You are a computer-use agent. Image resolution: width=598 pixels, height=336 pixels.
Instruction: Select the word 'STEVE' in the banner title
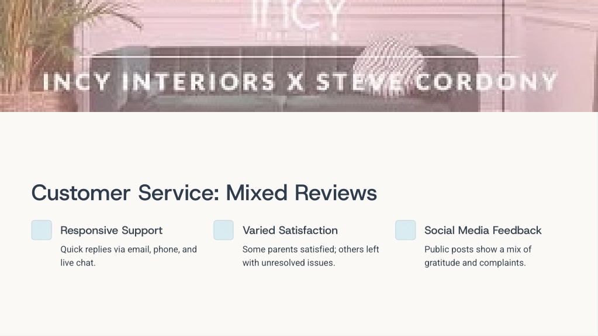point(360,82)
